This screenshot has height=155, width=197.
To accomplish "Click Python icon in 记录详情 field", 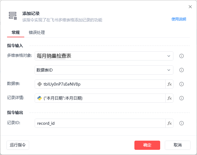I will pos(40,98).
